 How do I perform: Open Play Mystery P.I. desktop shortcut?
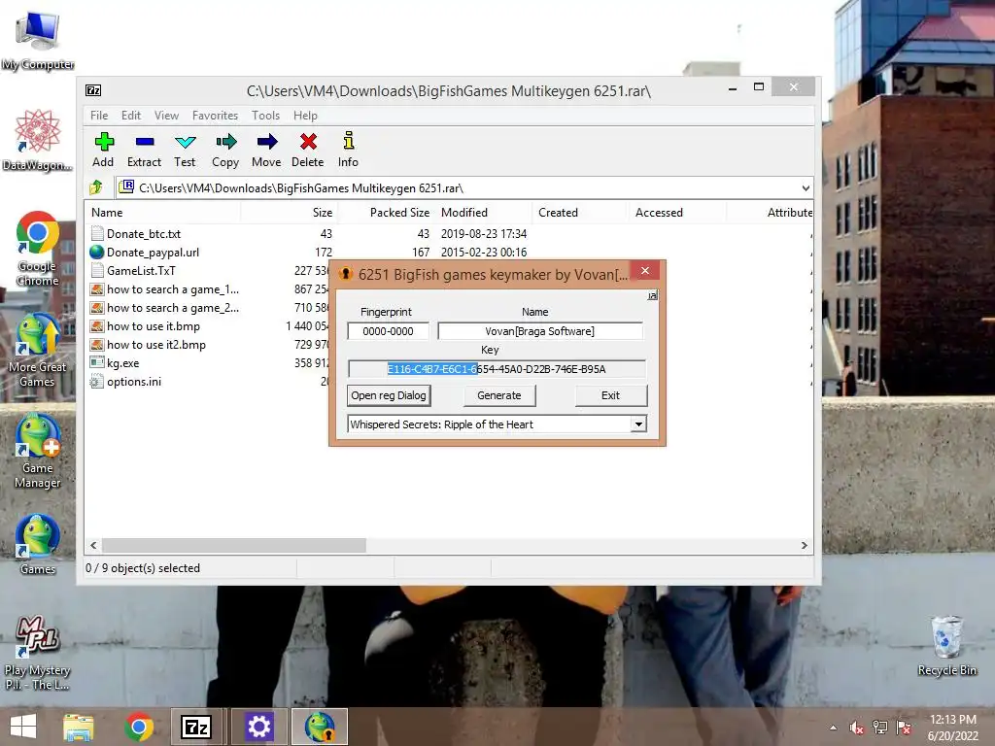[x=38, y=653]
